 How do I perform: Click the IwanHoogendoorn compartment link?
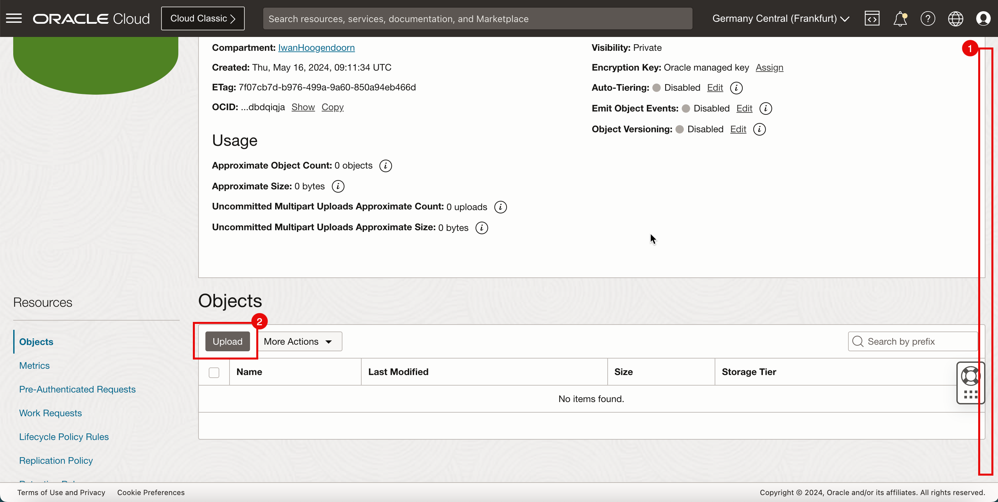pos(317,47)
